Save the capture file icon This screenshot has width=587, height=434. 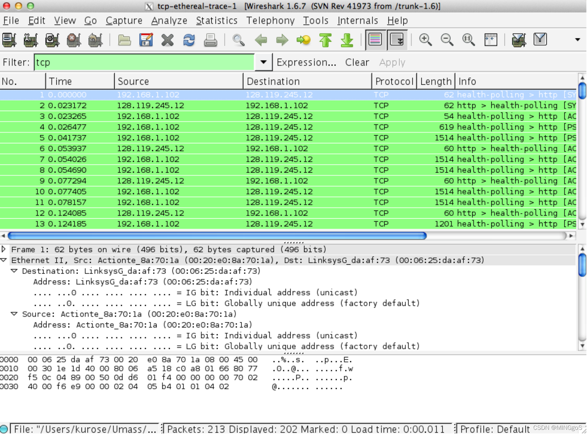coord(146,40)
